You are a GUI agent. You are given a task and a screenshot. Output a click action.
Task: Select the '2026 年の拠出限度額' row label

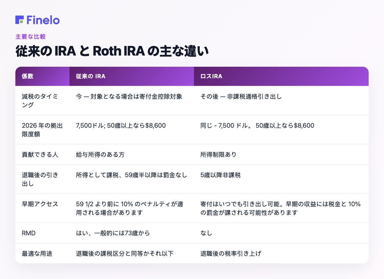(42, 129)
